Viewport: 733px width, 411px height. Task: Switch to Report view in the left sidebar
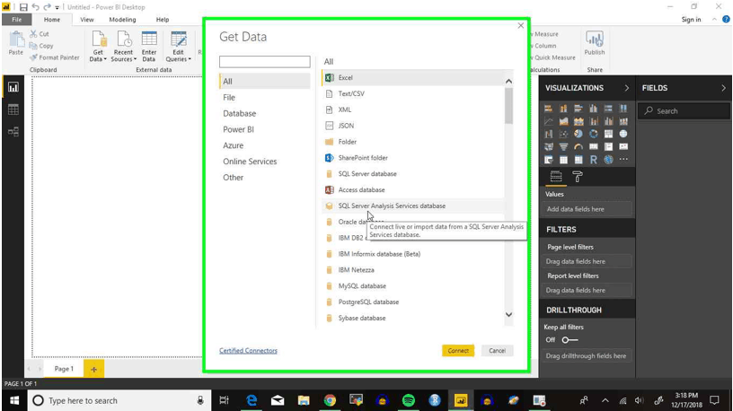[13, 87]
